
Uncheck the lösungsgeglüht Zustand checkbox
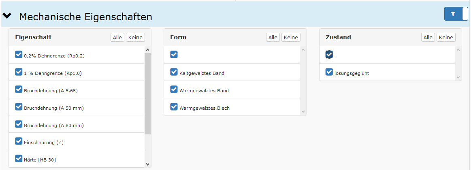pyautogui.click(x=329, y=72)
